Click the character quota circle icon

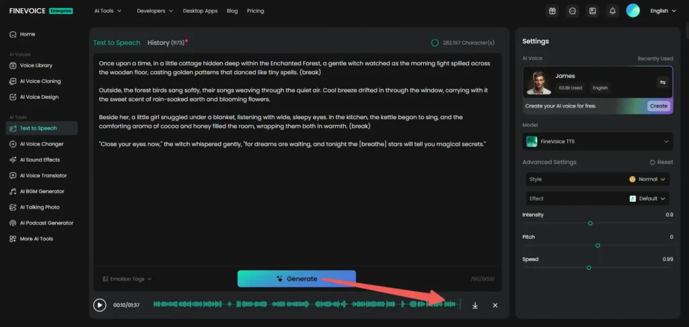point(435,42)
